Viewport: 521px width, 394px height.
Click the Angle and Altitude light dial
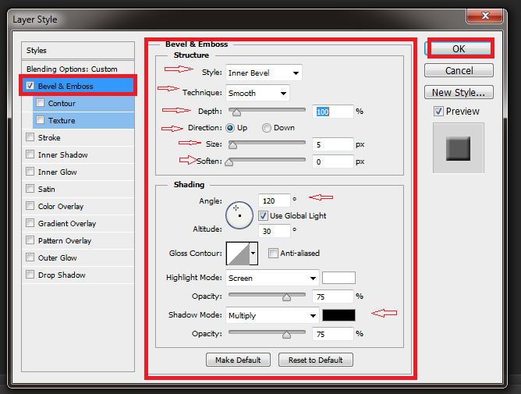point(239,215)
